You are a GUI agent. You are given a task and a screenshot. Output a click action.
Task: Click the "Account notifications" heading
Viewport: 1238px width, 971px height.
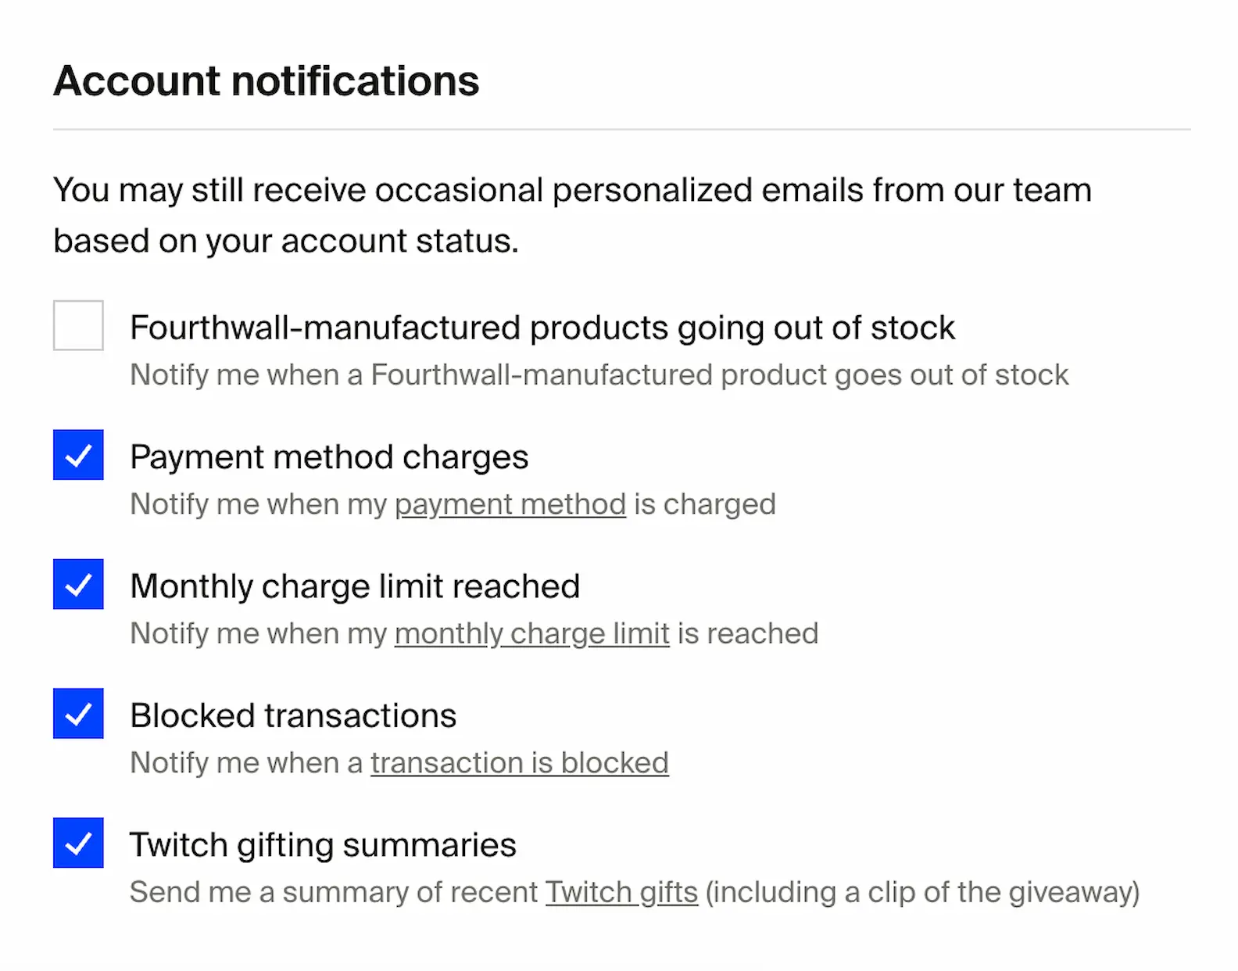266,79
